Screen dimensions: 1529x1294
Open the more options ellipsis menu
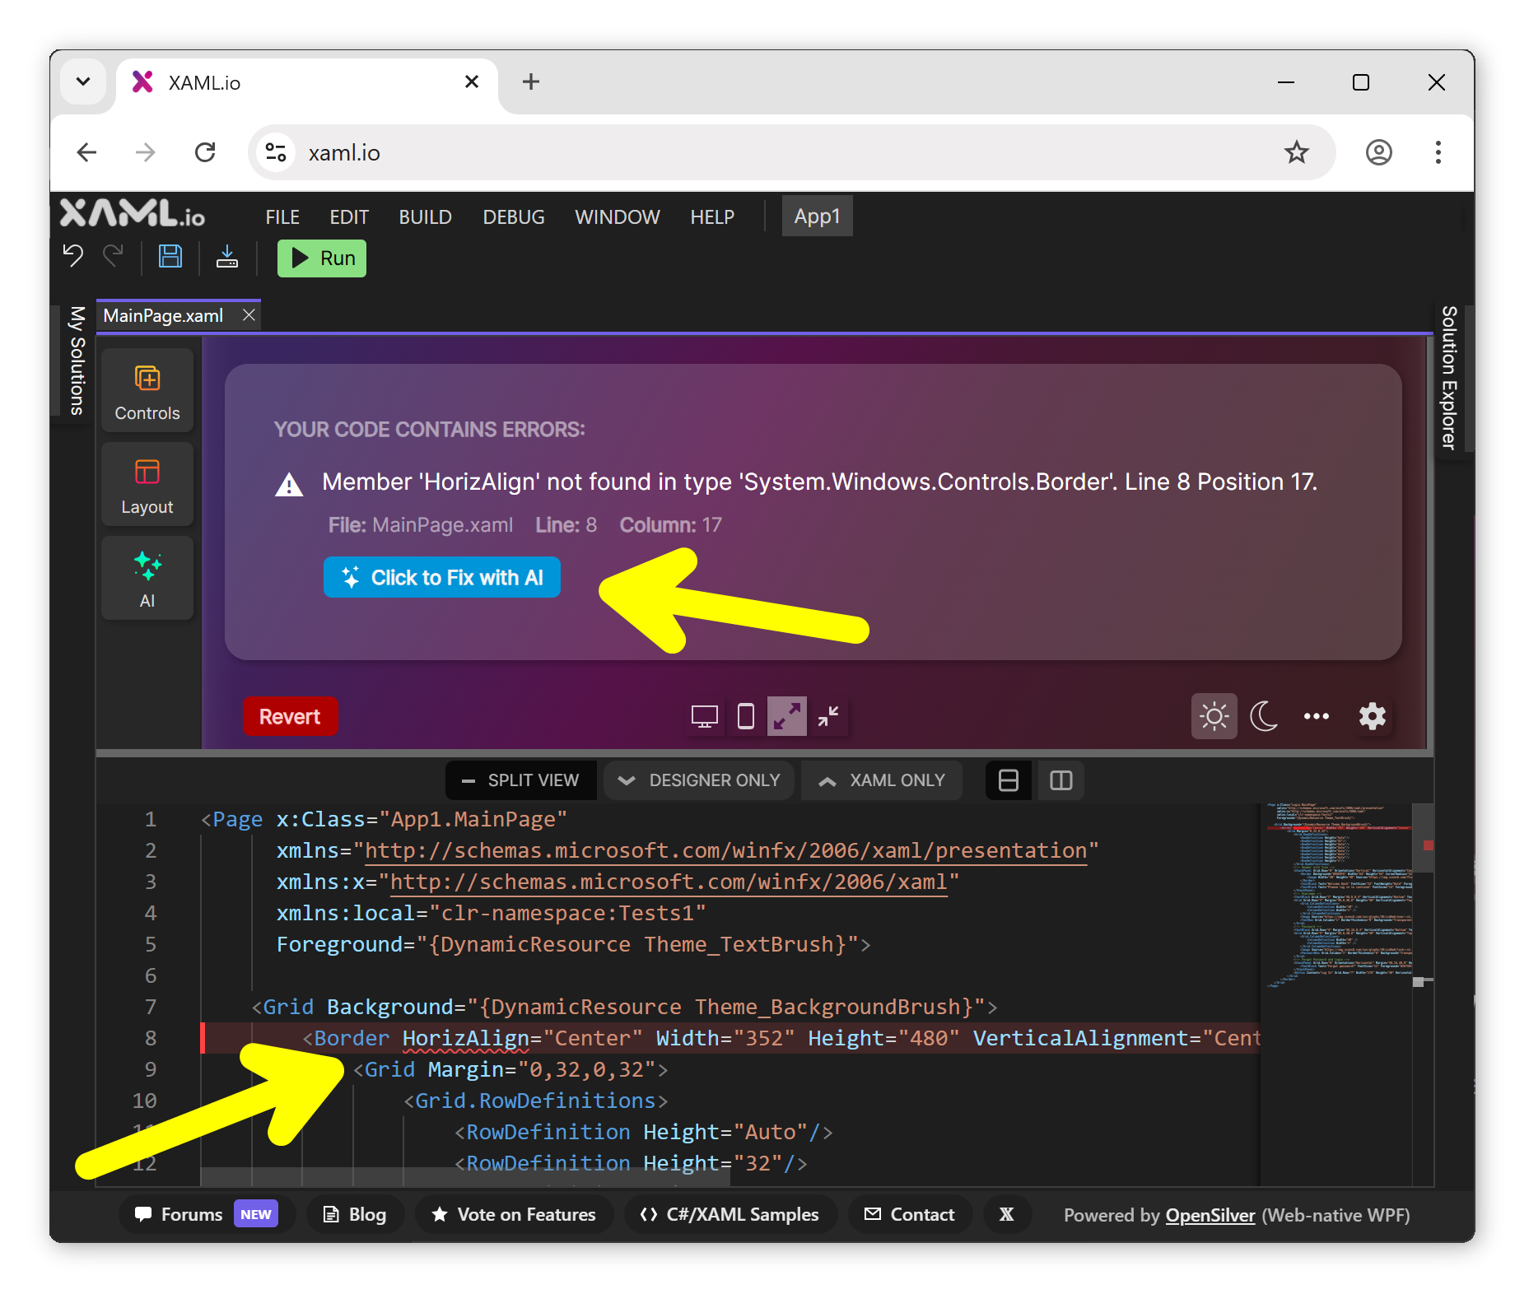point(1317,716)
